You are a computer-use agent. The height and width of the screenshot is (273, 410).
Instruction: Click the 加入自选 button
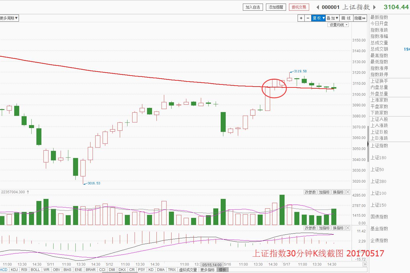coord(253,7)
